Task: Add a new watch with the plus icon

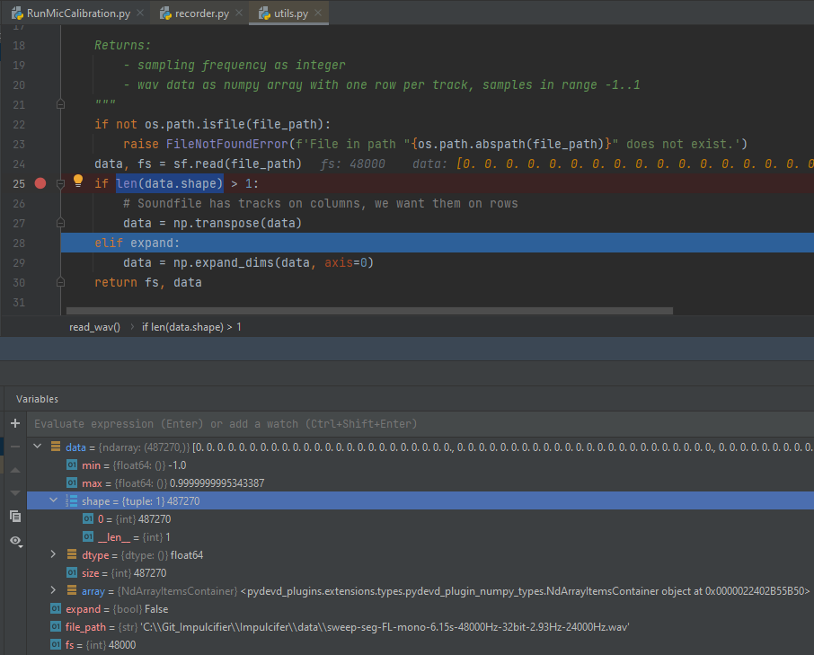Action: [x=14, y=423]
